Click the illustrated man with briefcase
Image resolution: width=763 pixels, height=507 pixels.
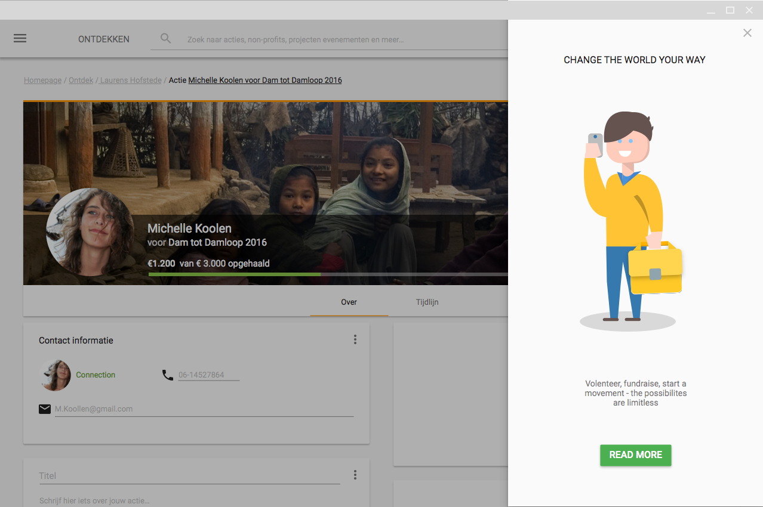631,221
